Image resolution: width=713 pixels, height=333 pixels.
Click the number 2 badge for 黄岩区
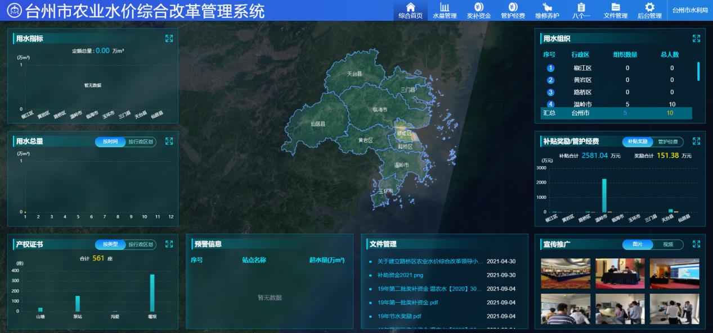[x=550, y=80]
